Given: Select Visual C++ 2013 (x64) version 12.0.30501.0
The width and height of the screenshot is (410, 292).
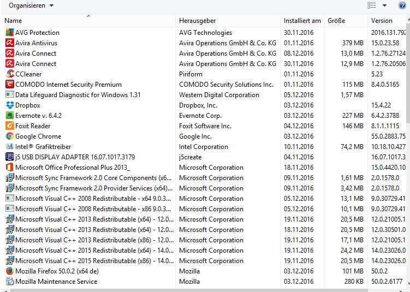Looking at the screenshot, I should (204, 230).
